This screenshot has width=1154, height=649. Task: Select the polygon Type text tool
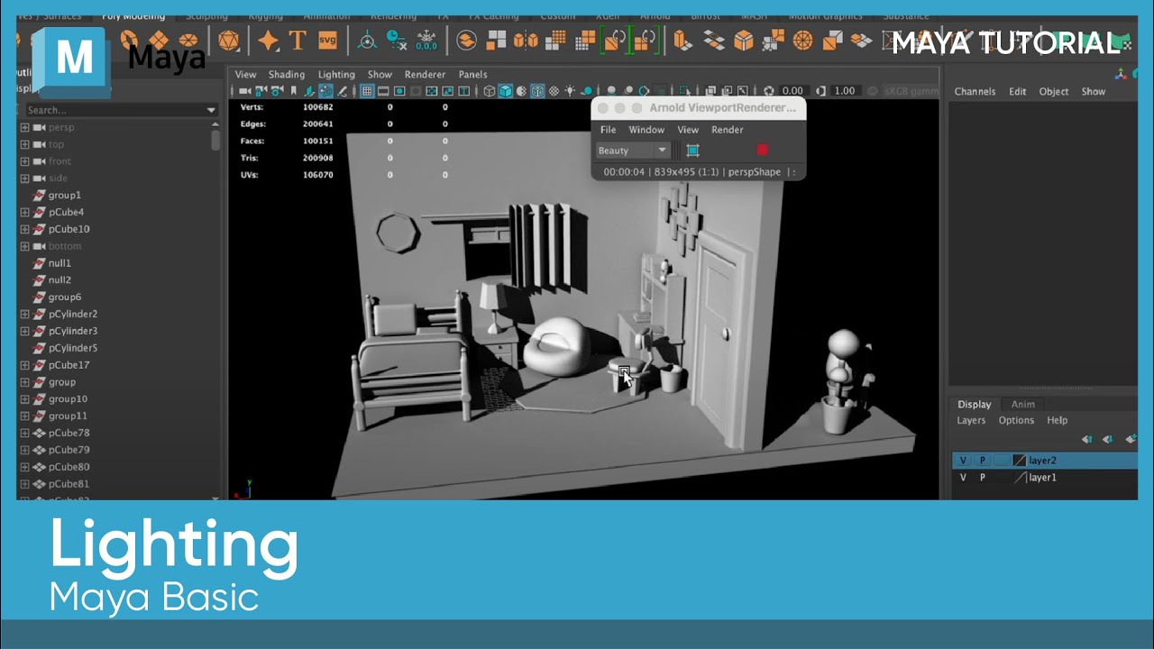pos(297,41)
